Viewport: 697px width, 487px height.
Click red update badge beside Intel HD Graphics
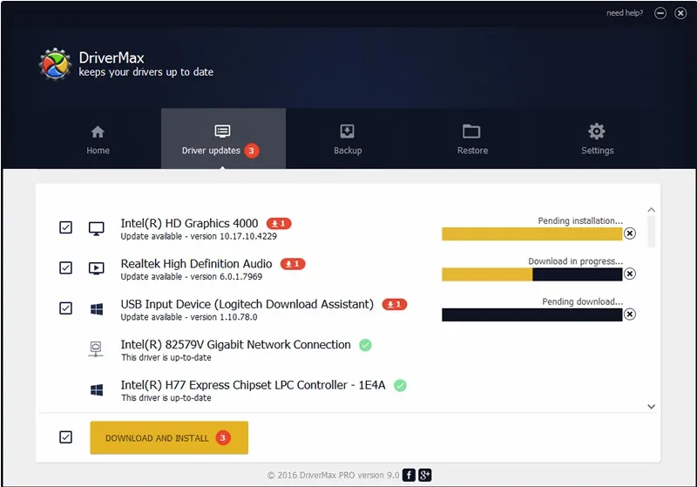pos(279,224)
